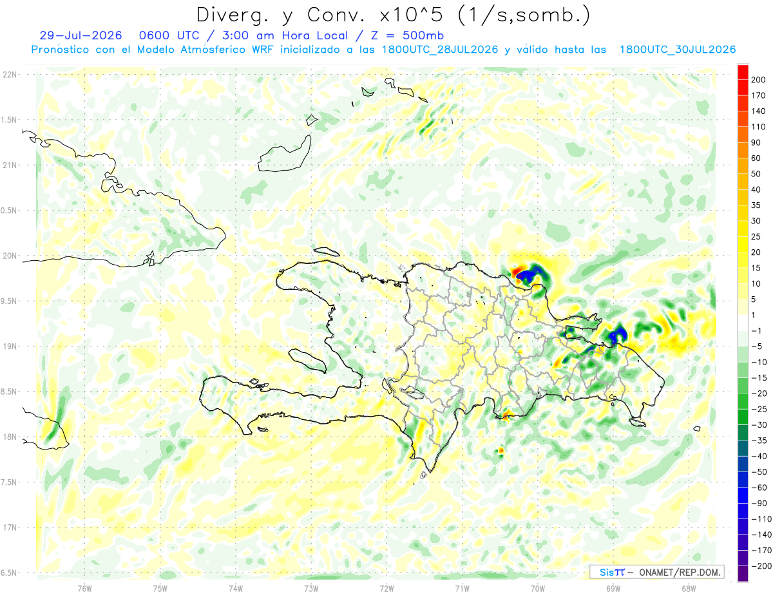
Task: Click the positive '25' color scale label
Action: (756, 237)
